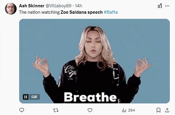Pause the playing GIF
Viewport: 175px width, 115px height.
[x=26, y=97]
